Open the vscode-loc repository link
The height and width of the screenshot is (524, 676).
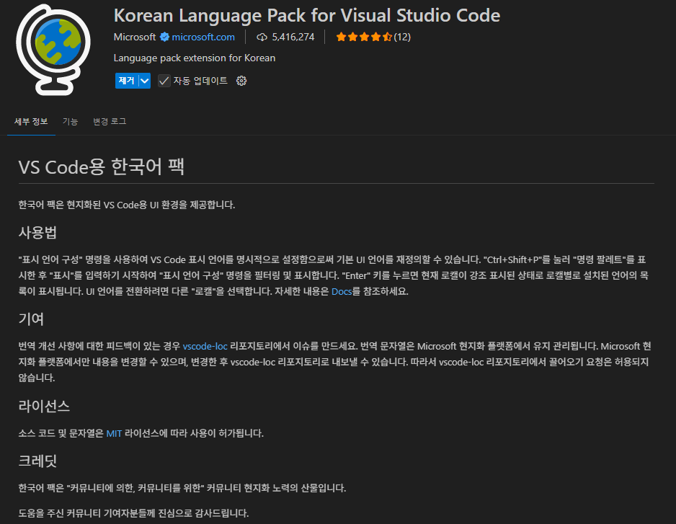pos(205,346)
